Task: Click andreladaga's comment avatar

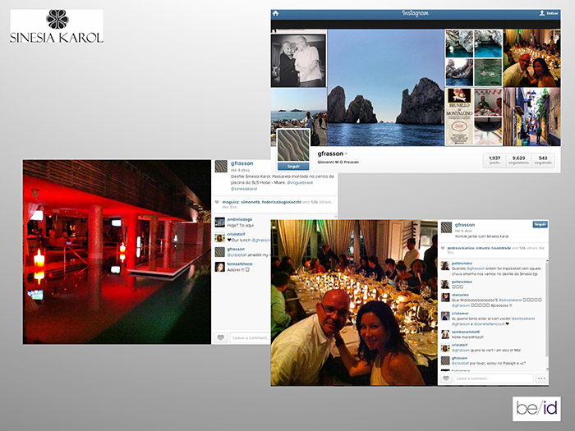Action: pos(219,222)
